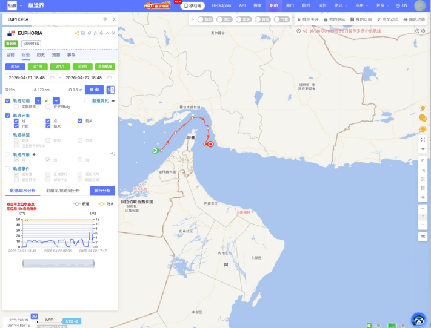Click the search box settings gear icon
Viewport: 431px width, 328px height.
tap(105, 19)
